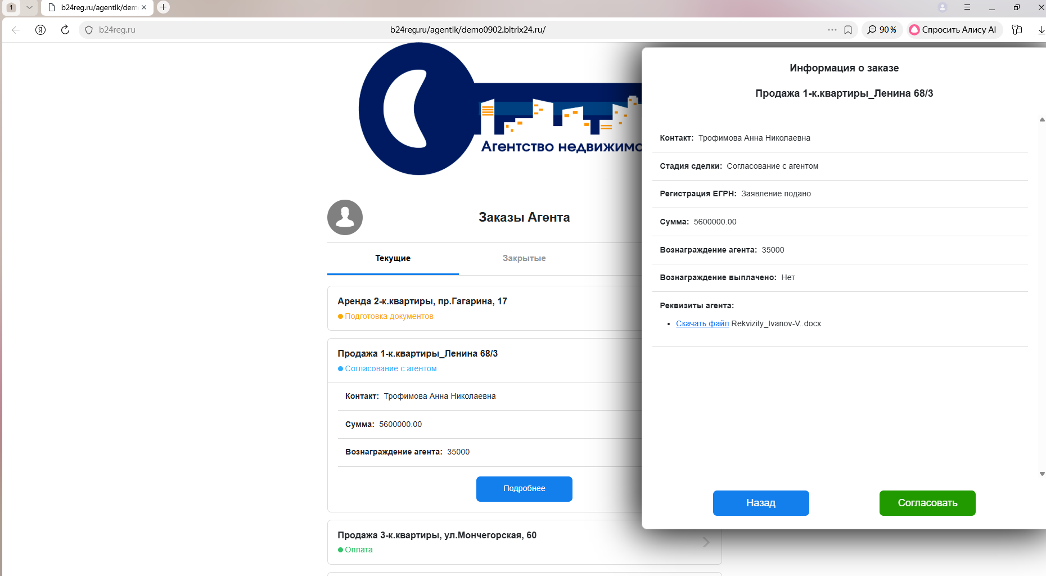Select the Регистрация ЕГРН: Заявление подано row
The width and height of the screenshot is (1046, 576).
point(840,193)
